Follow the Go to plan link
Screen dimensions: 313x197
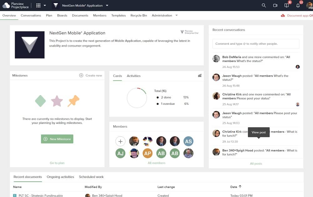(x=57, y=163)
